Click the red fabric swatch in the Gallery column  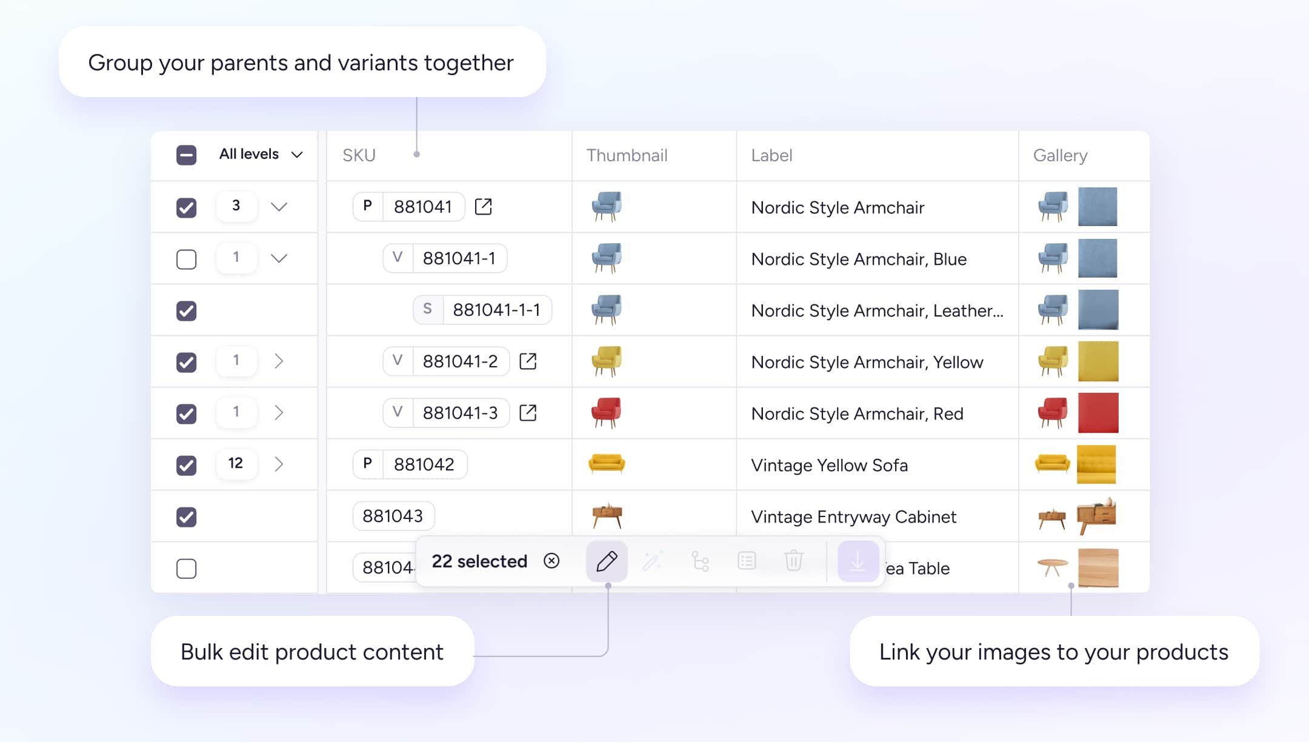click(1097, 413)
